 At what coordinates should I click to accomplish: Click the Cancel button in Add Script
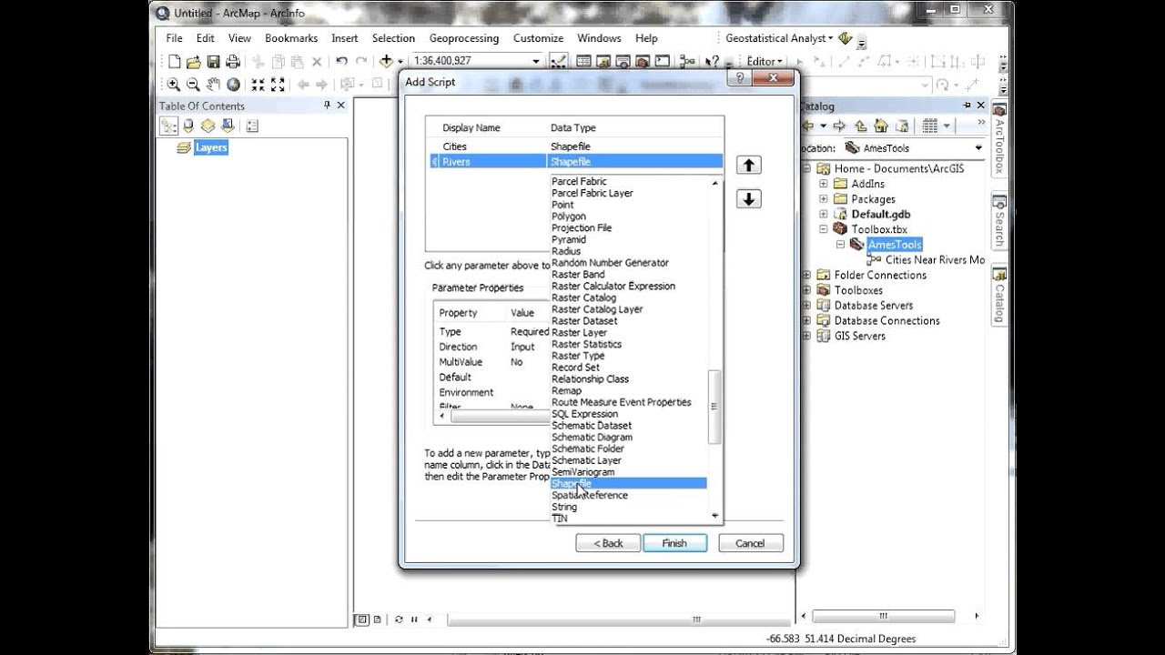coord(750,543)
